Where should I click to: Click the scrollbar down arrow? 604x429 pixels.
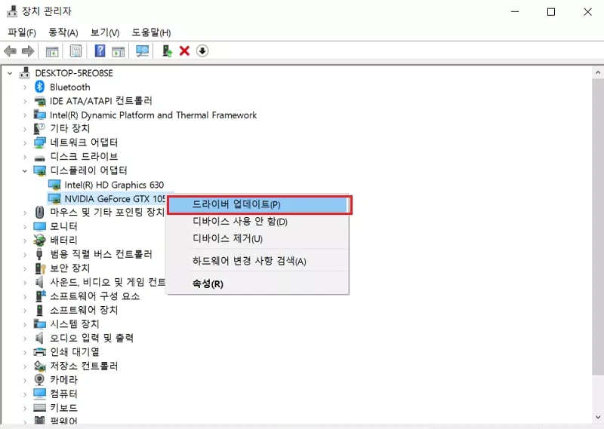point(598,417)
